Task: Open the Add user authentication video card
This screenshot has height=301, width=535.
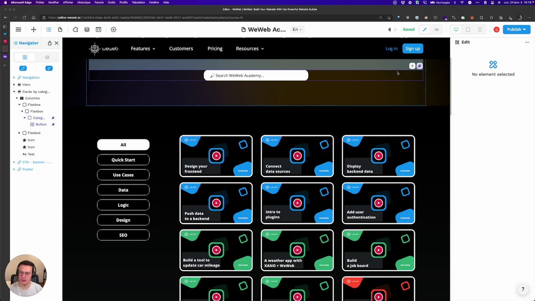Action: tap(378, 203)
